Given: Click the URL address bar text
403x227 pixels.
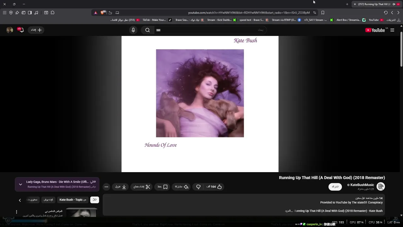Looking at the screenshot, I should click(249, 13).
